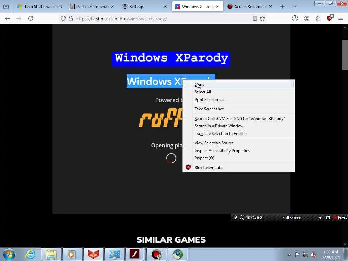Open Adobe Flash taskbar icon
The height and width of the screenshot is (261, 348).
tap(135, 254)
